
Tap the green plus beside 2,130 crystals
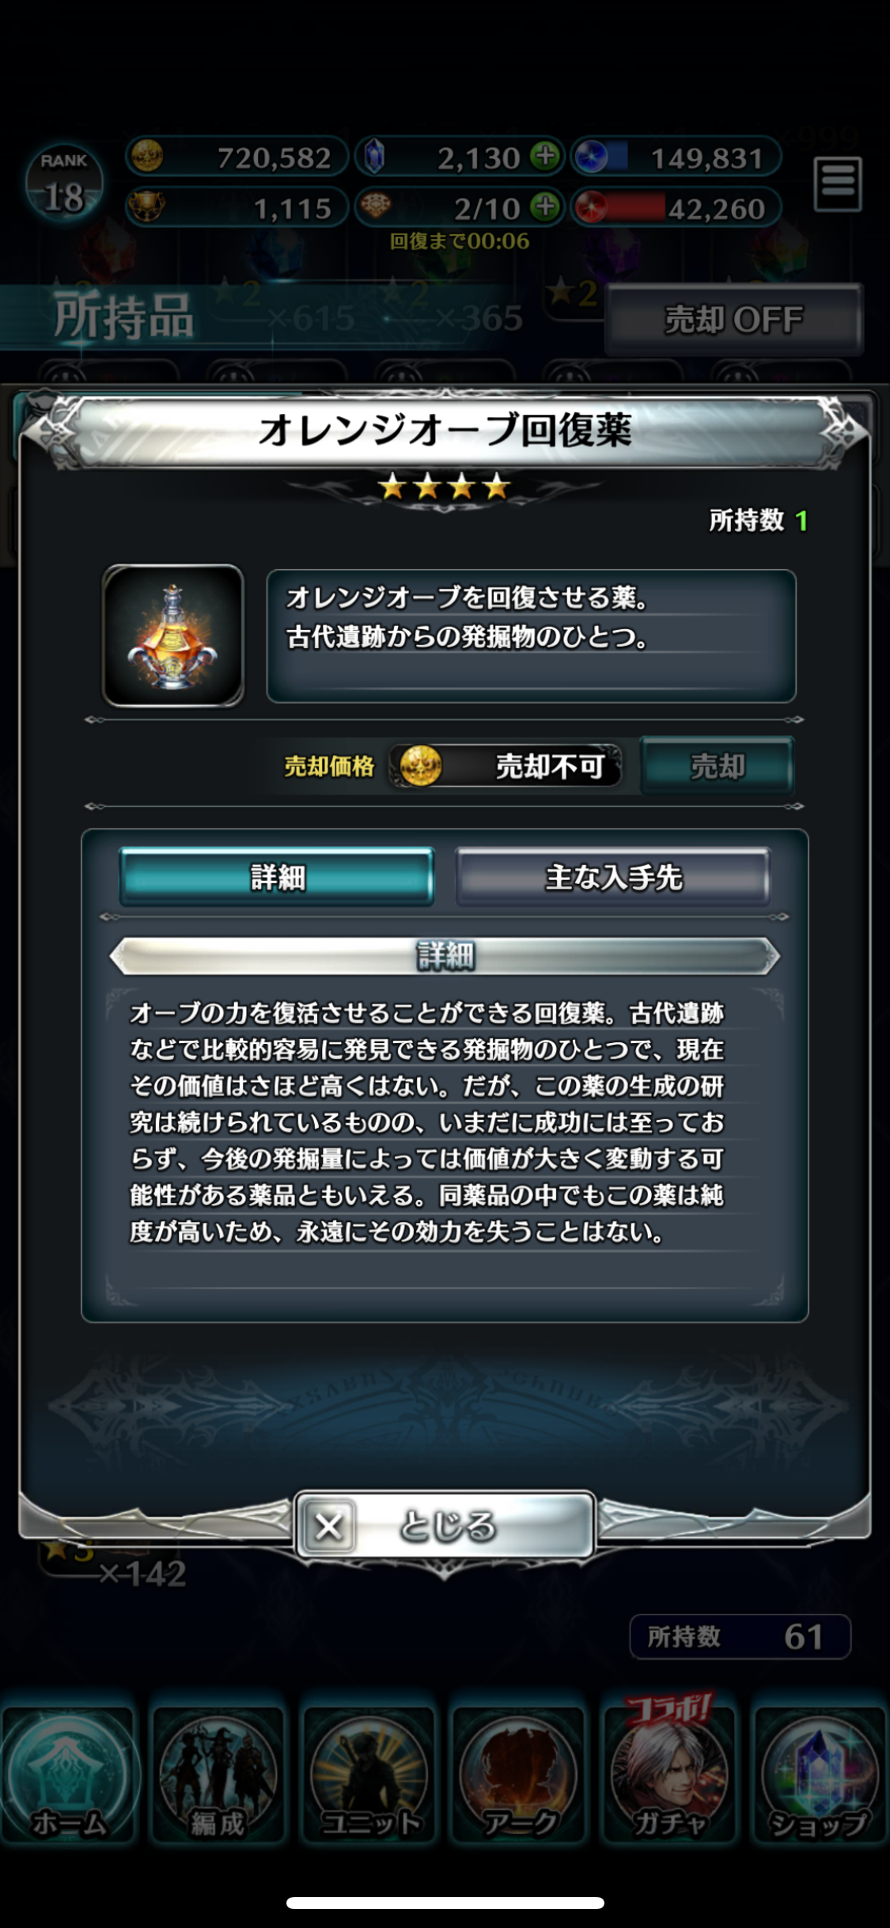point(544,156)
